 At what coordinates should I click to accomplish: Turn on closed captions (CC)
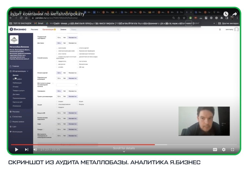(x=215, y=149)
